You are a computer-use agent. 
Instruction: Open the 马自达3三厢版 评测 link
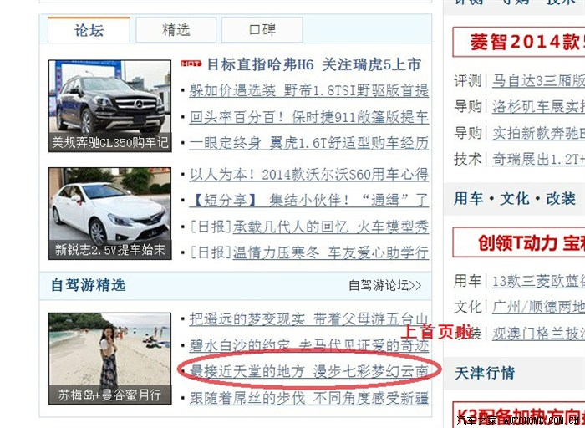tap(538, 80)
